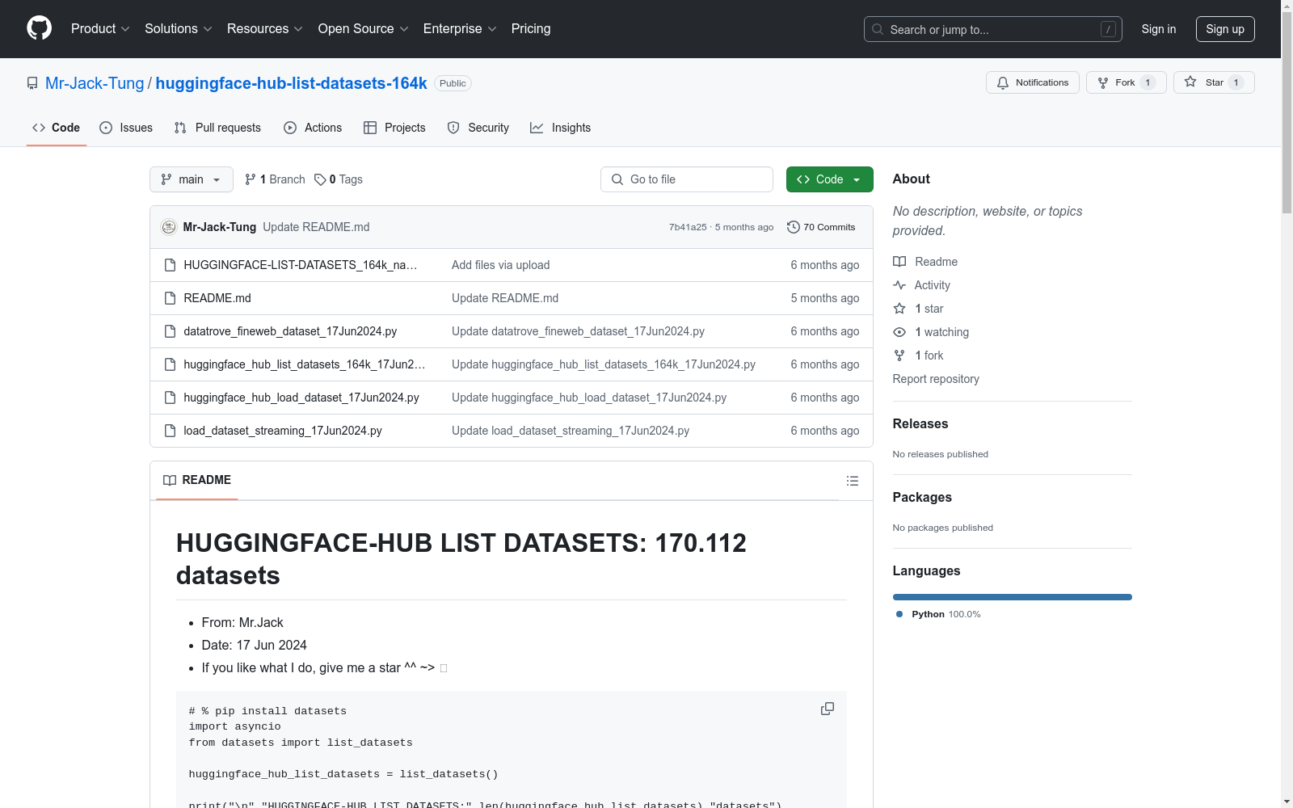1293x808 pixels.
Task: Click the Sign up button
Action: [x=1225, y=29]
